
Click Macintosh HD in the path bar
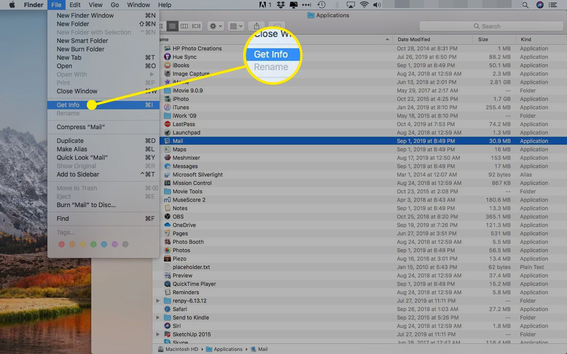(x=178, y=349)
